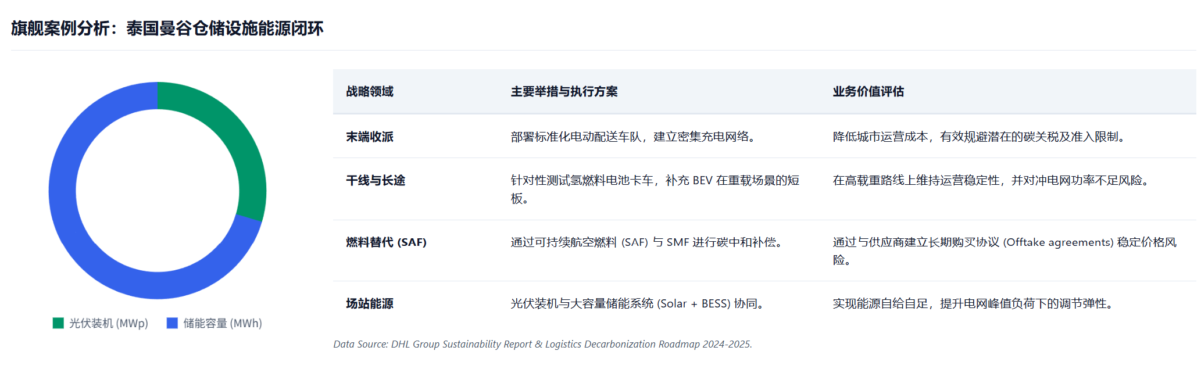1201x365 pixels.
Task: Click the blue 储能容量 legend swatch
Action: point(172,323)
